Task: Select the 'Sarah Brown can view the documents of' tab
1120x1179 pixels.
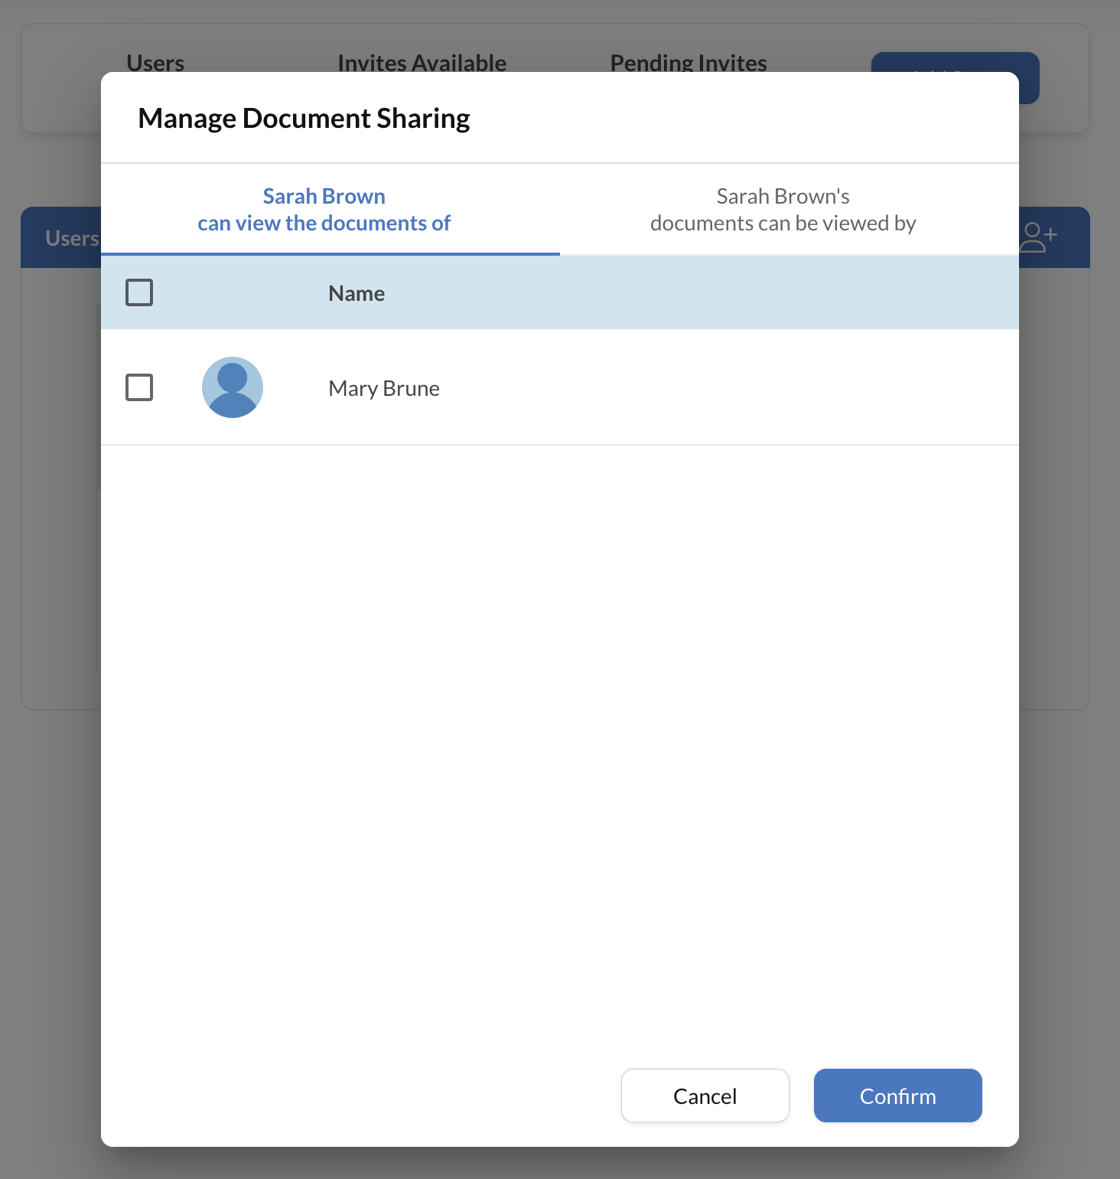Action: pos(324,209)
